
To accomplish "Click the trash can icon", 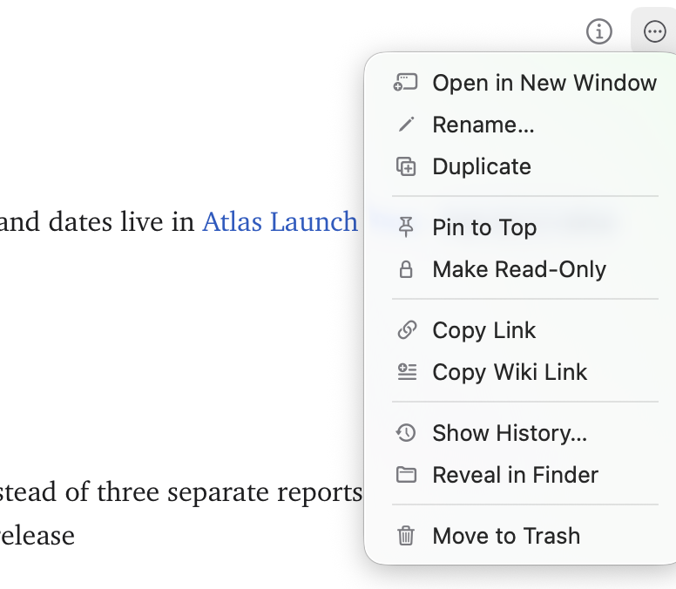I will tap(406, 536).
